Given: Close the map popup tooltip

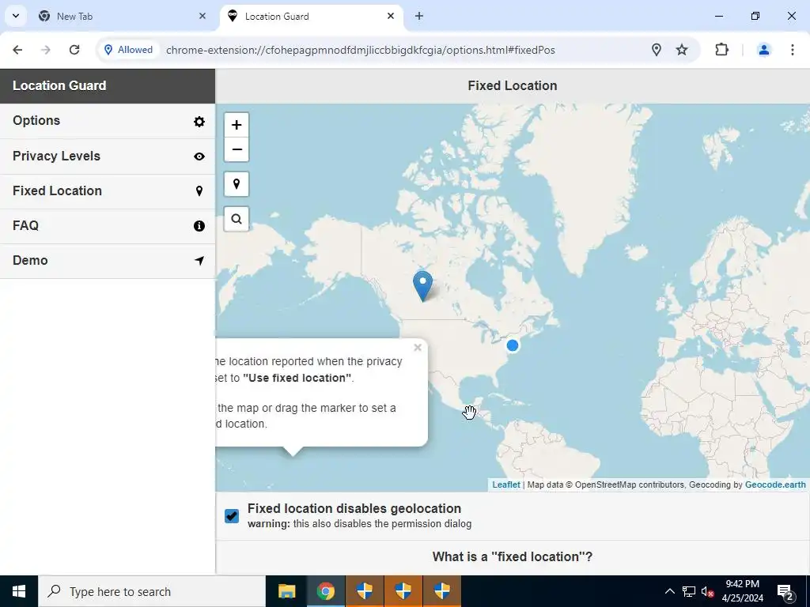Looking at the screenshot, I should [418, 348].
